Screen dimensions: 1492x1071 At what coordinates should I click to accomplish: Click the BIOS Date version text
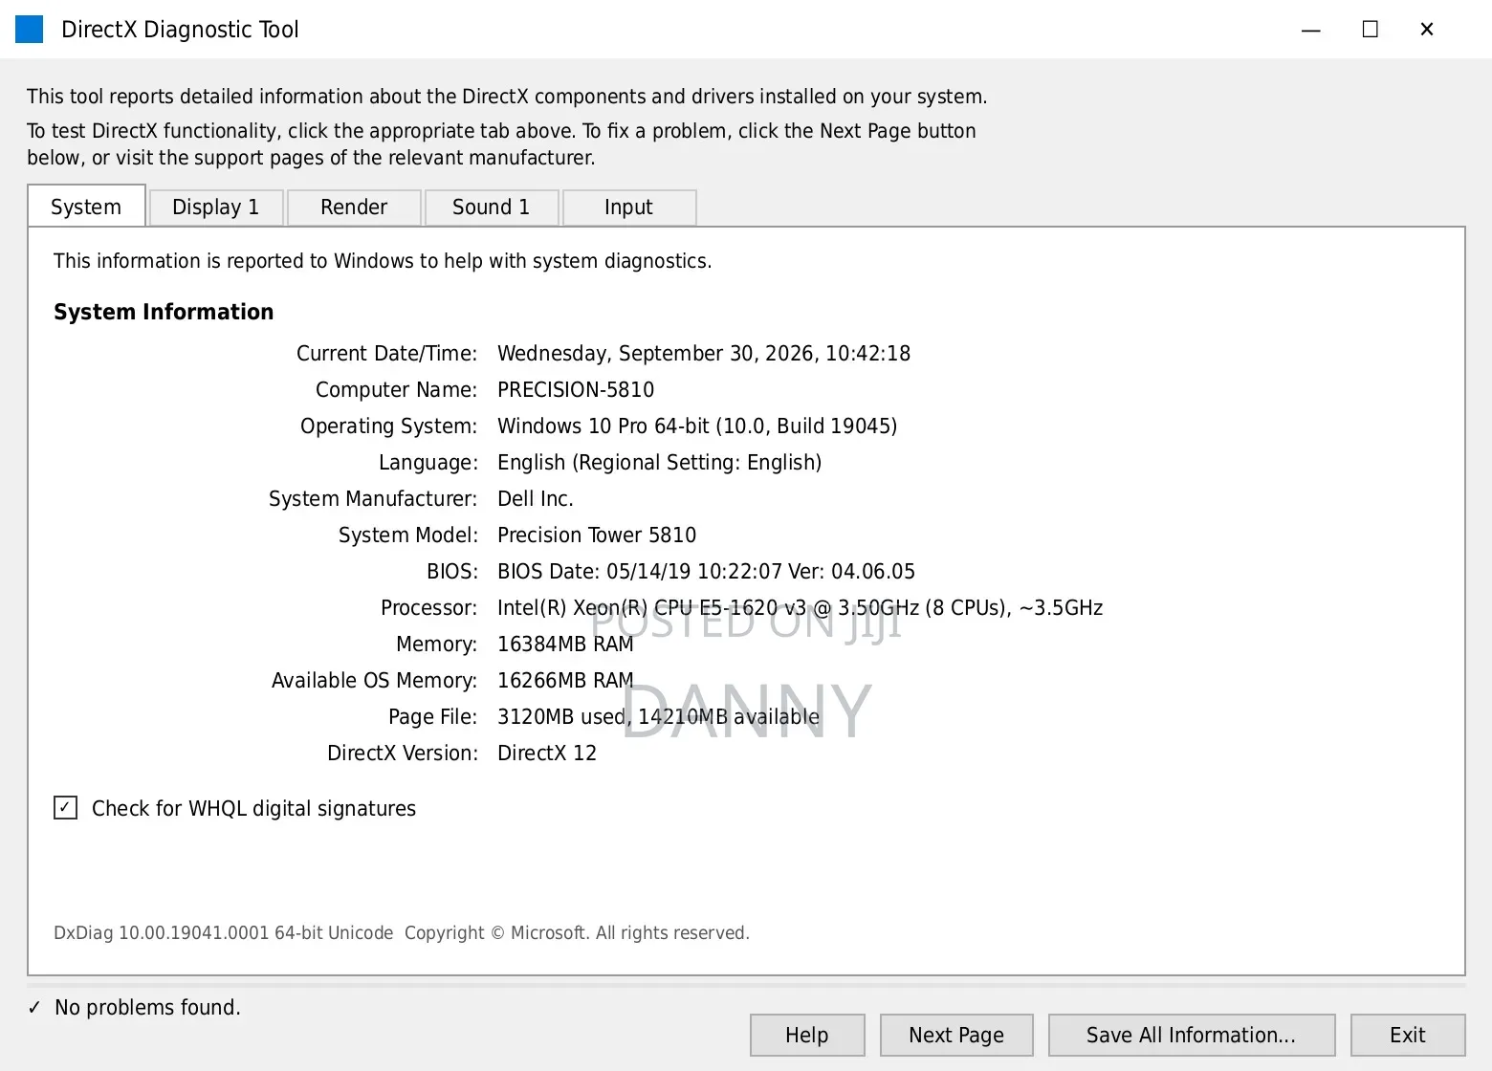tap(706, 572)
